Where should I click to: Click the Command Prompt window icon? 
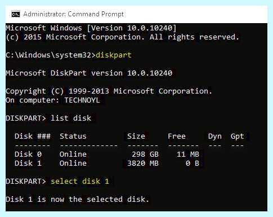(x=16, y=14)
